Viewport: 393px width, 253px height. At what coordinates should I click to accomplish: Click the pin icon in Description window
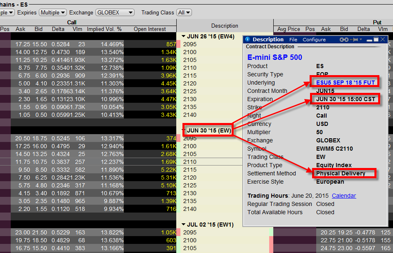click(355, 40)
